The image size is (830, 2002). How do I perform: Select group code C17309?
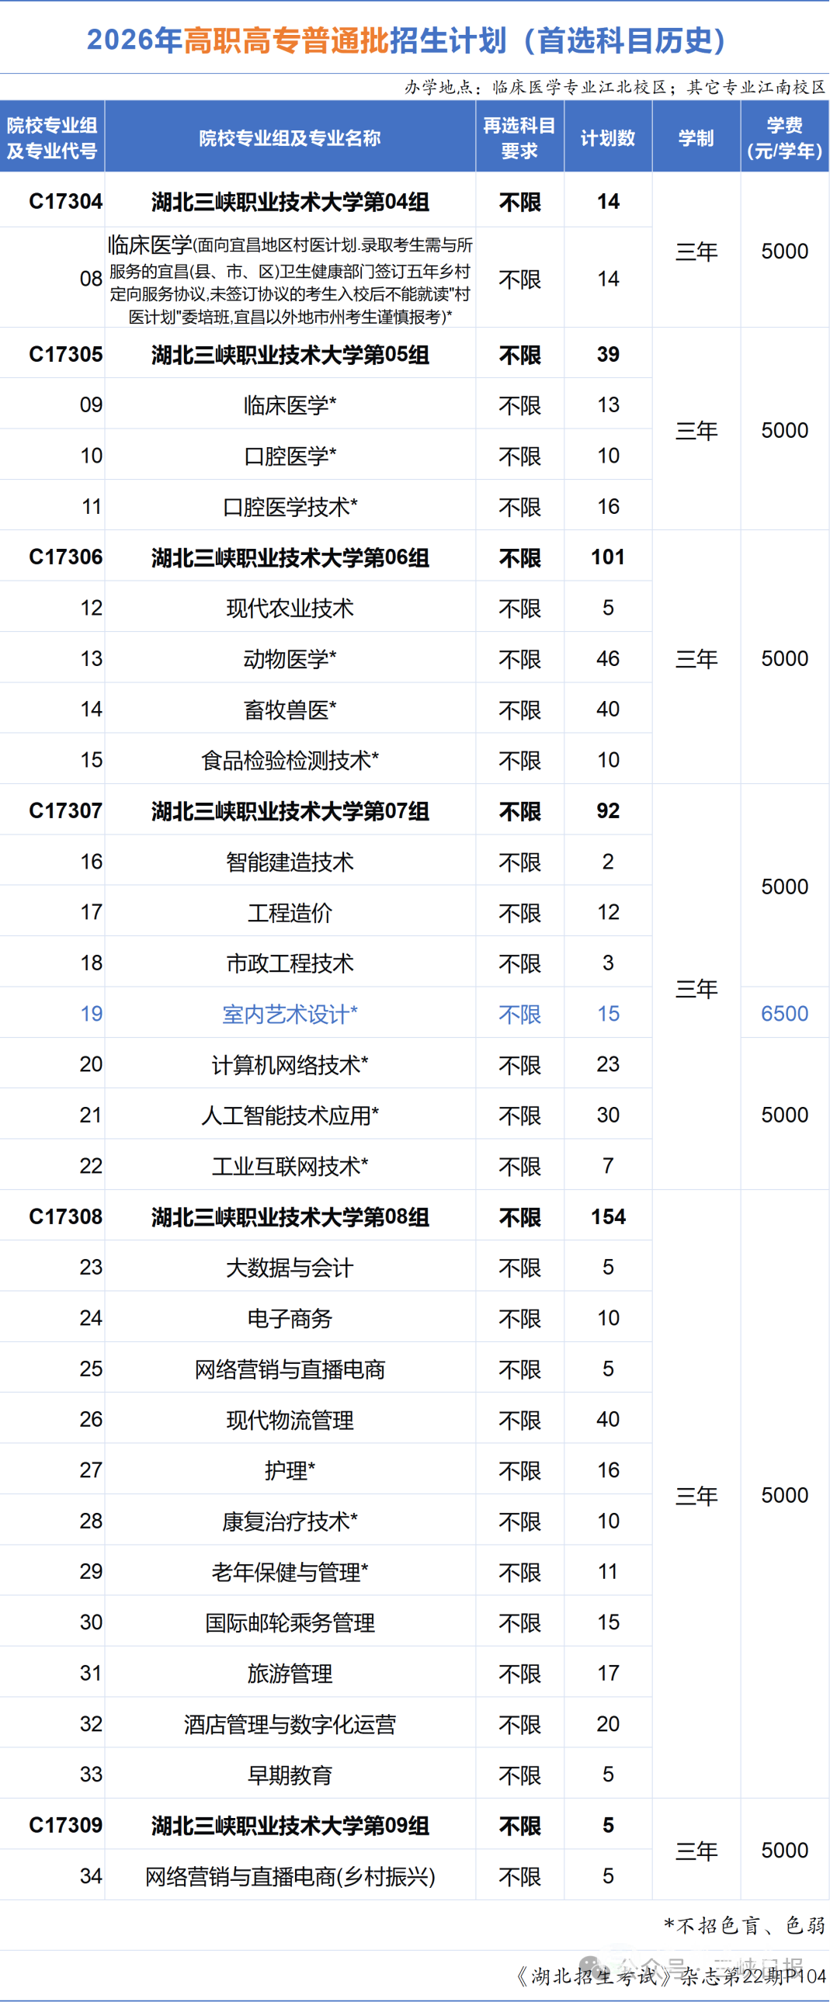(66, 1825)
